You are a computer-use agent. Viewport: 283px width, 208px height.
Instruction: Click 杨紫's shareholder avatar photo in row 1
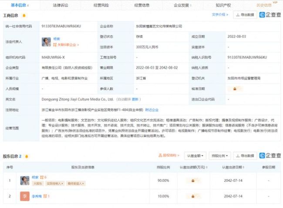click(x=24, y=180)
